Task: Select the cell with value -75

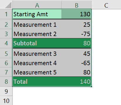Action: (x=77, y=34)
